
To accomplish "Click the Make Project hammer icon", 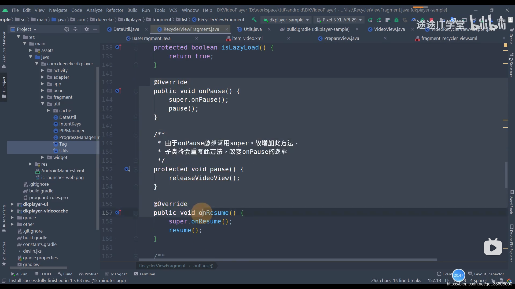I will pyautogui.click(x=254, y=20).
